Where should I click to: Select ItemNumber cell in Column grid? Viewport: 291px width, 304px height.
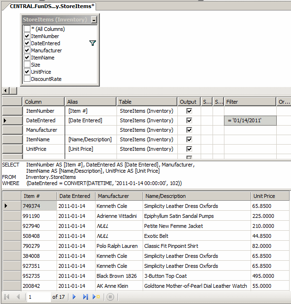[x=44, y=111]
